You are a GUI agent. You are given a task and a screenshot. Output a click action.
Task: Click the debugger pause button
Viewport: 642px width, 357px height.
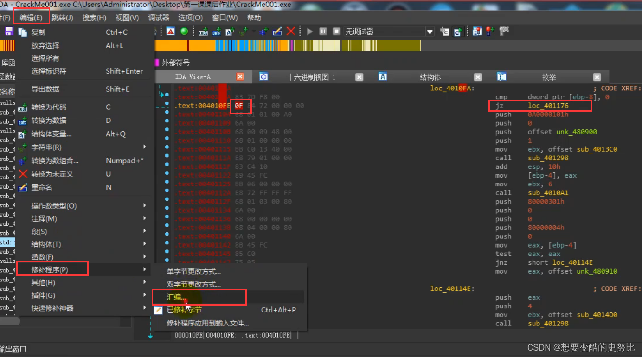coord(323,32)
